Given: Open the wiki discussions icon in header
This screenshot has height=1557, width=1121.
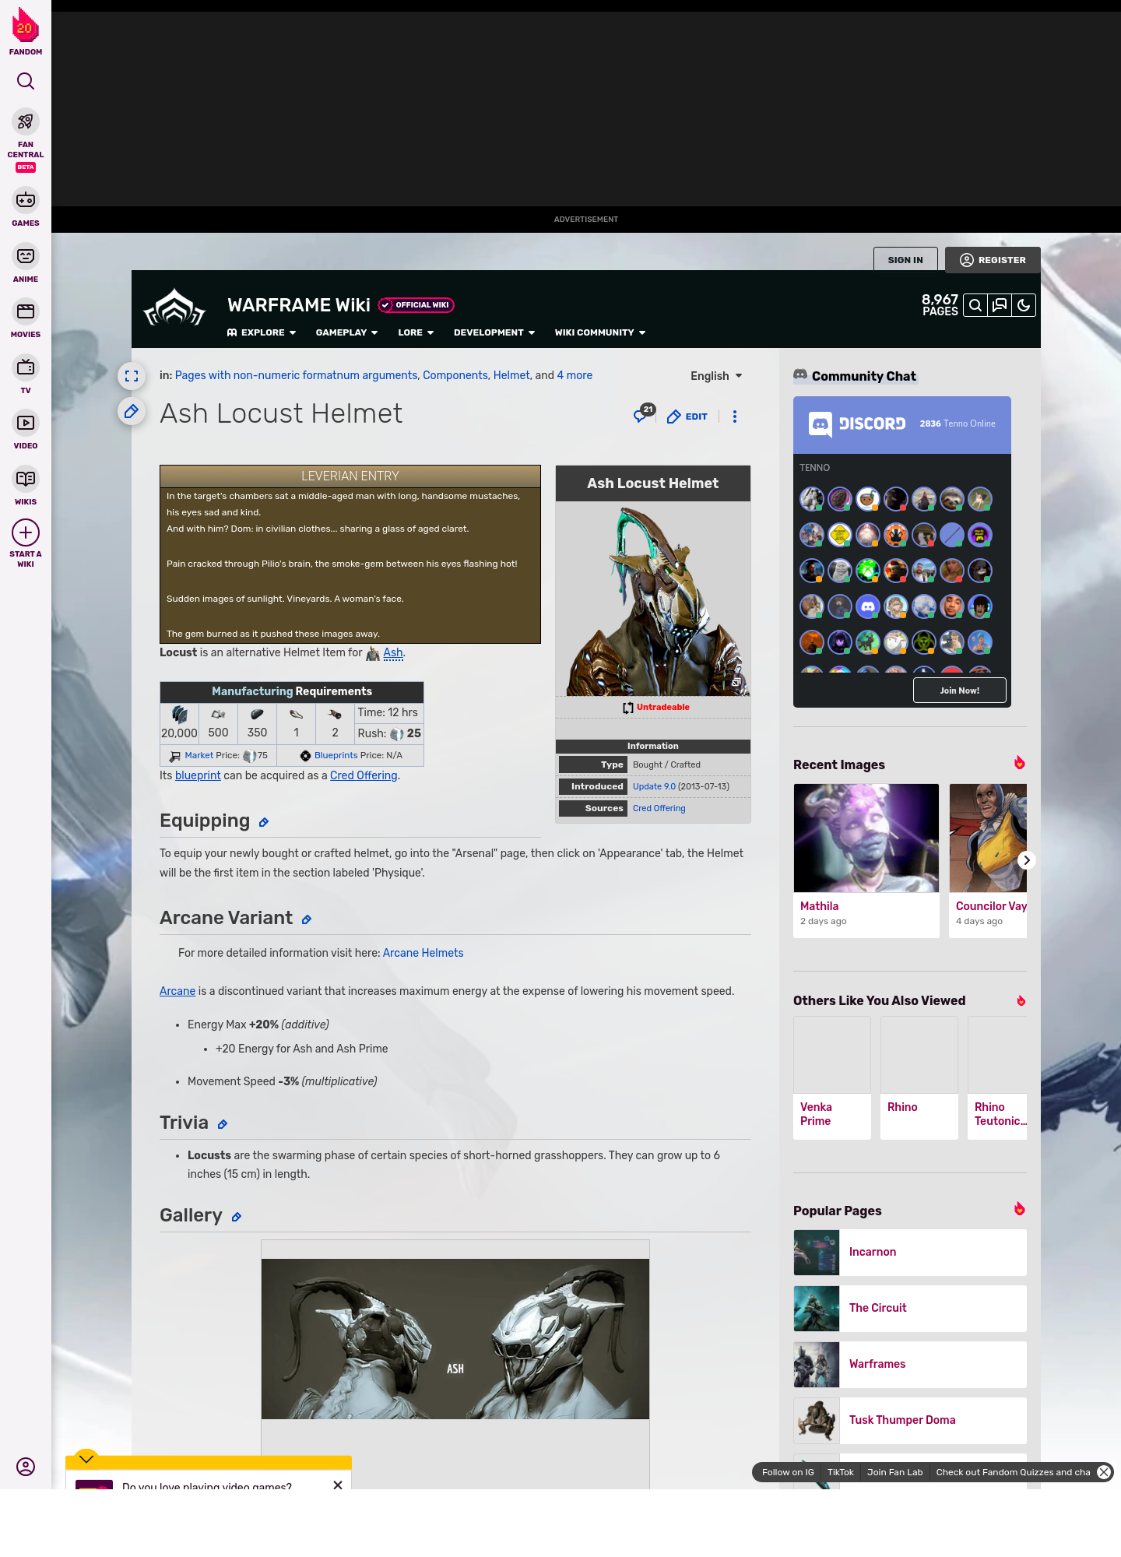Looking at the screenshot, I should 1000,305.
